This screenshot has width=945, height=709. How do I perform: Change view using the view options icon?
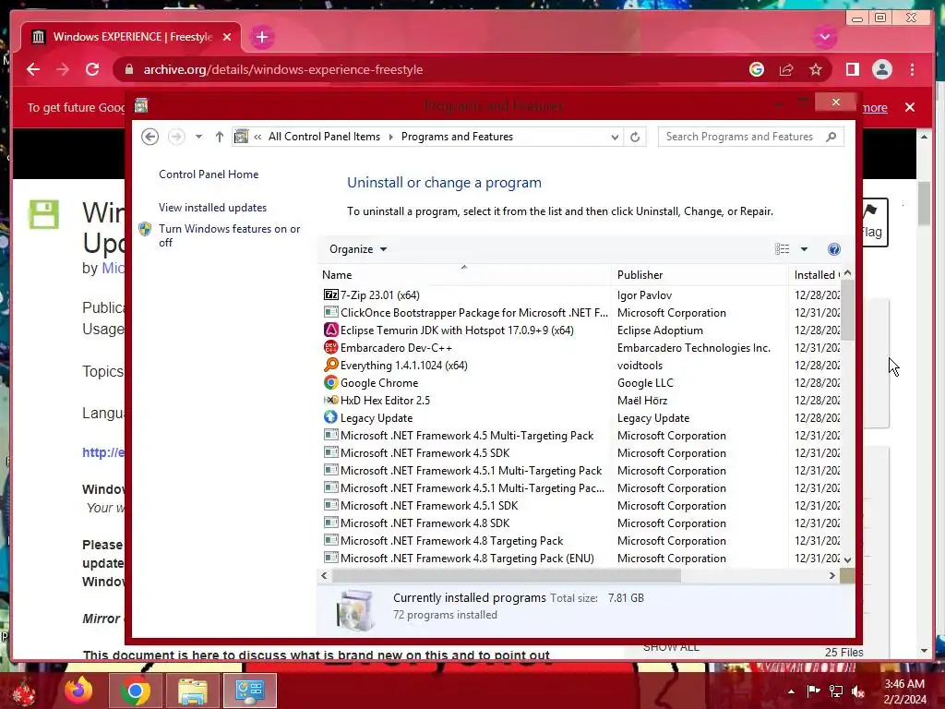point(783,249)
